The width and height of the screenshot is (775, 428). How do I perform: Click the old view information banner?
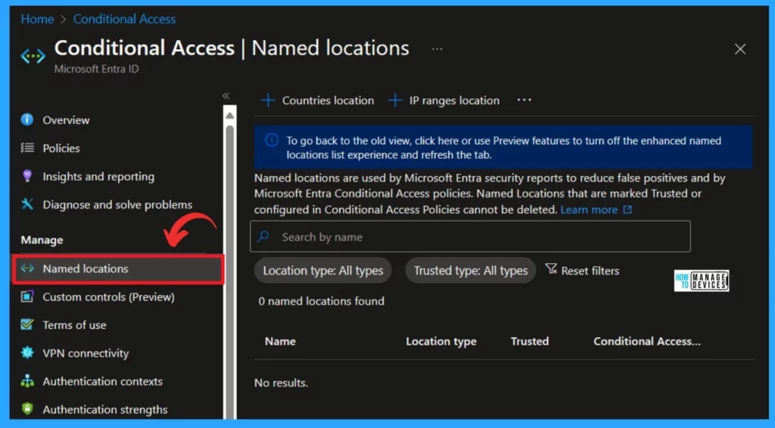click(503, 147)
